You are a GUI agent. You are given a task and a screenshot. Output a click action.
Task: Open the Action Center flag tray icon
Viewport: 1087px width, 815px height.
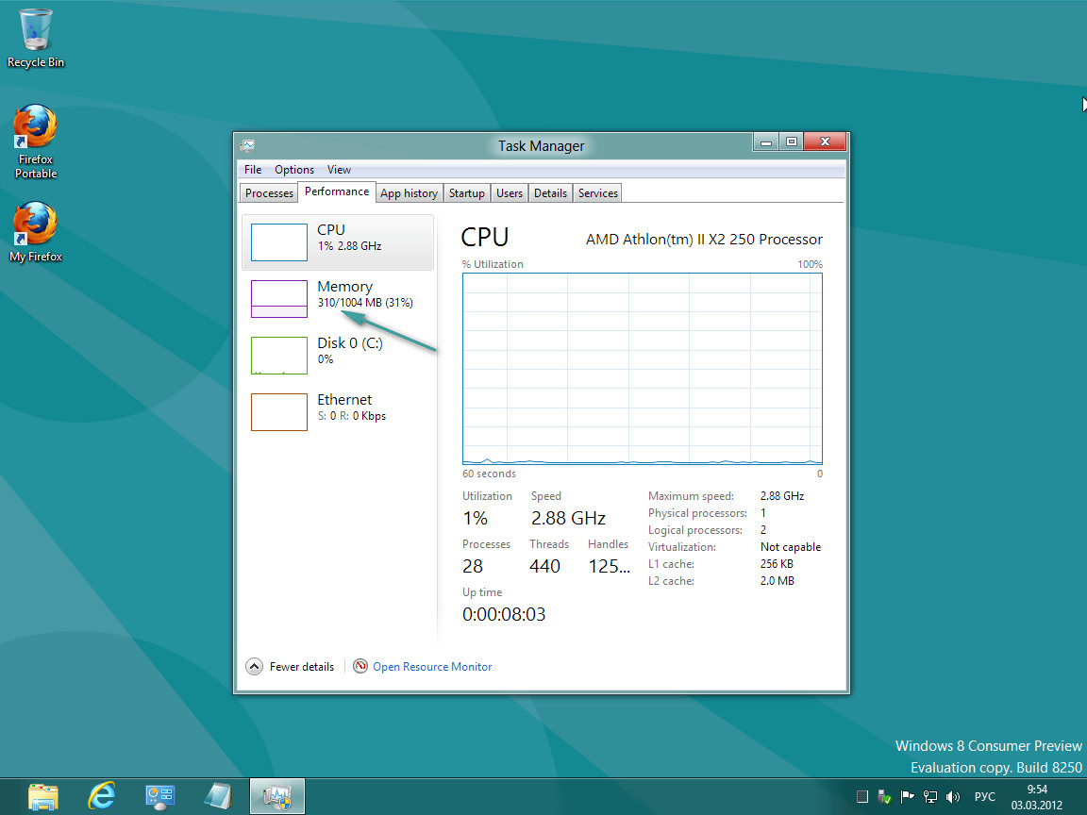[x=907, y=796]
